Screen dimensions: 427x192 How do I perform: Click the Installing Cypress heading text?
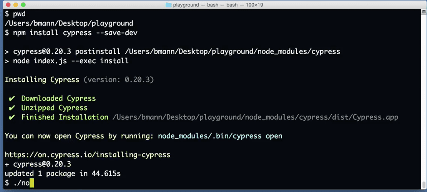[x=42, y=79]
